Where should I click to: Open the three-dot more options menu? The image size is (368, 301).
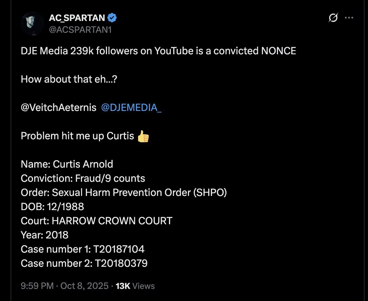coord(349,18)
